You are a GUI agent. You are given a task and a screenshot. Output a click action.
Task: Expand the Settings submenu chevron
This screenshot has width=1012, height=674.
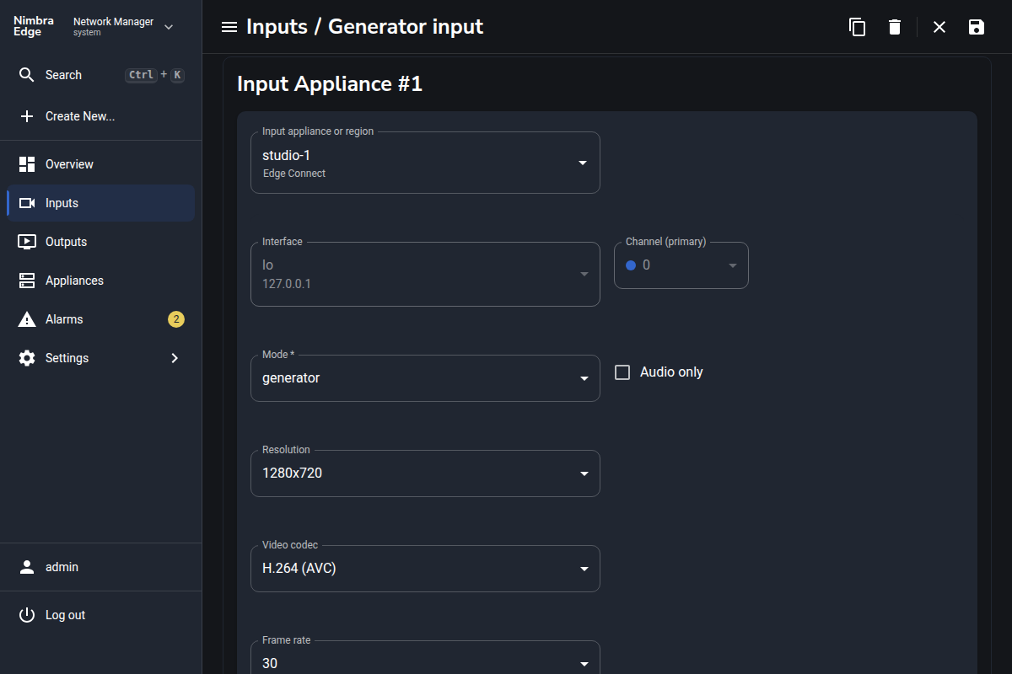click(175, 358)
